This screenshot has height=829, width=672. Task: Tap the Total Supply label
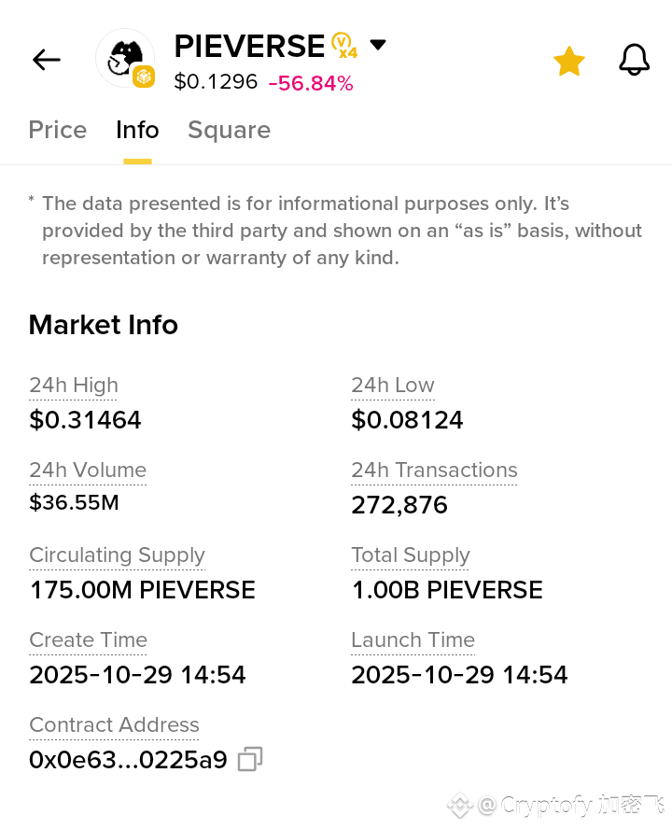[x=411, y=555]
